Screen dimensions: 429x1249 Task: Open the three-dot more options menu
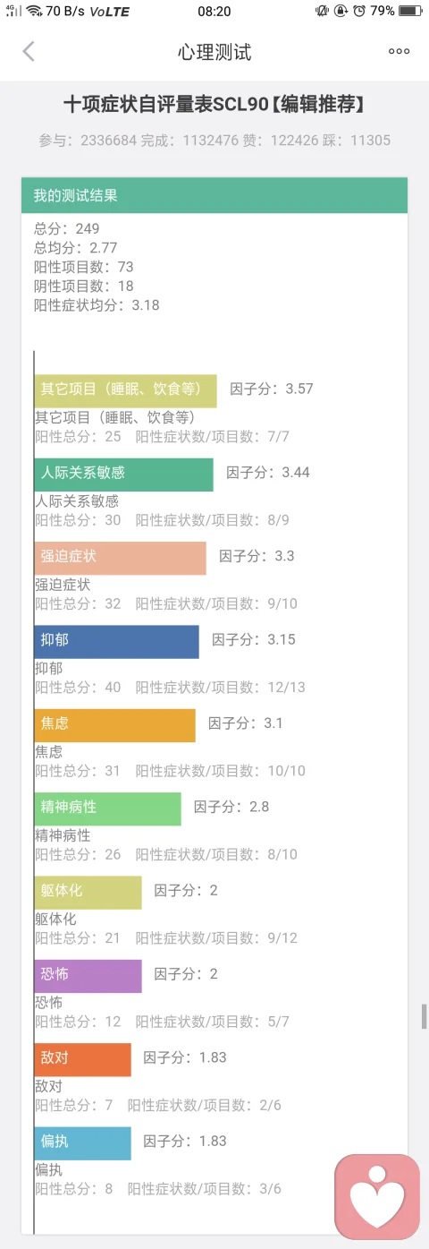point(399,52)
